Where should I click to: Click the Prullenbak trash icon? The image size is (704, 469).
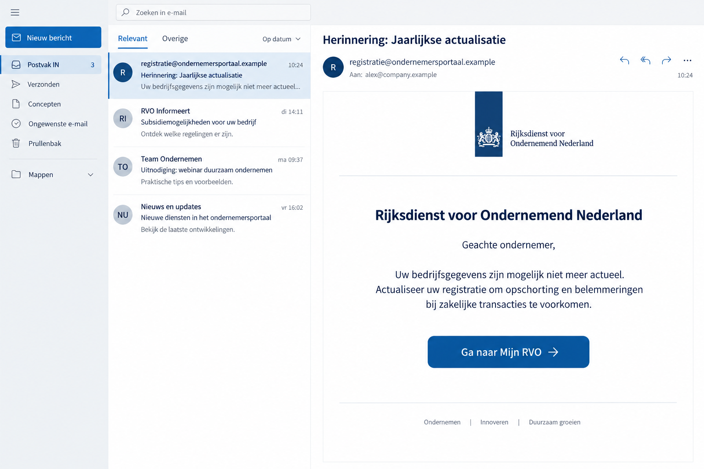16,143
